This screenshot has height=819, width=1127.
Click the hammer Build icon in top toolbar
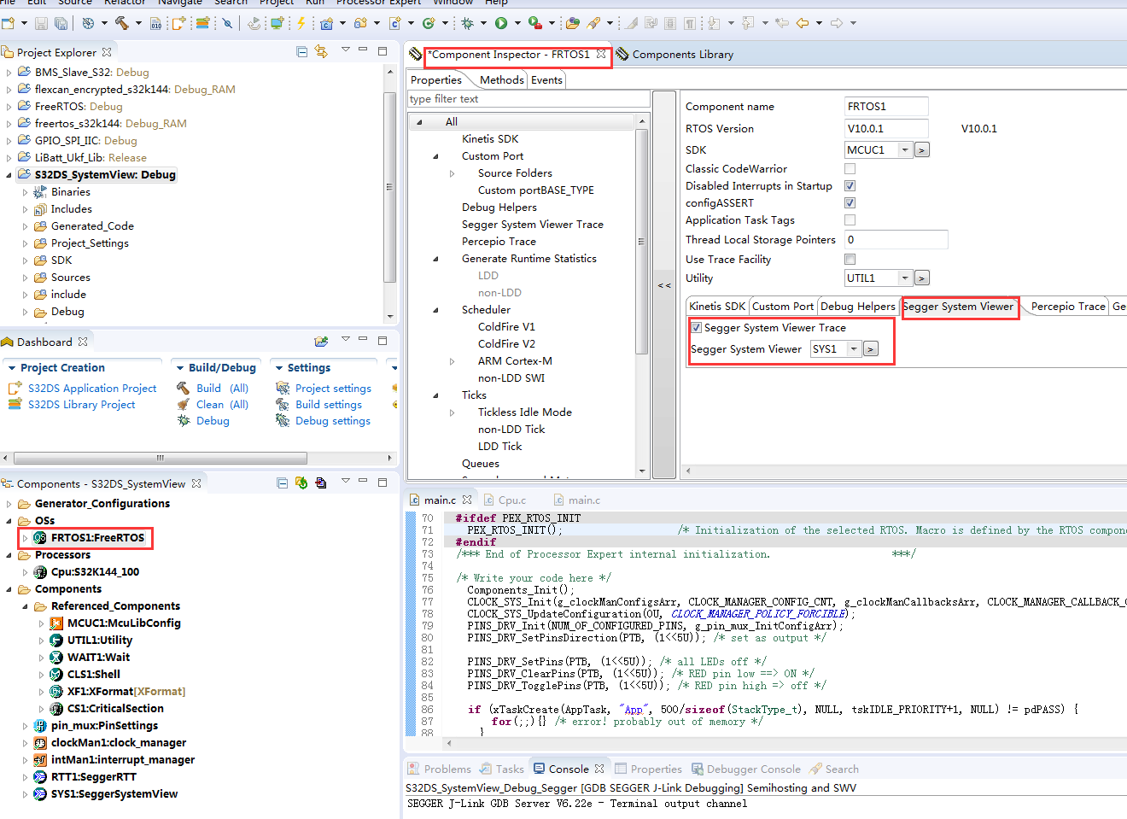pos(122,23)
